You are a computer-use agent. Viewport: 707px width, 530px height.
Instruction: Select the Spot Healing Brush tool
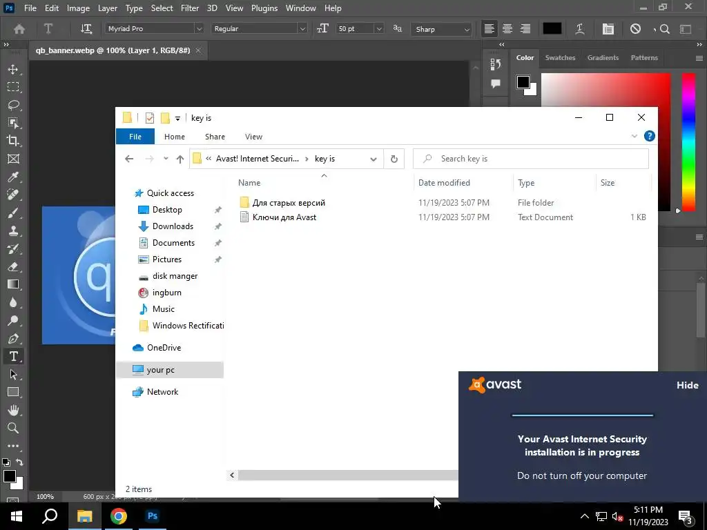[x=13, y=195]
